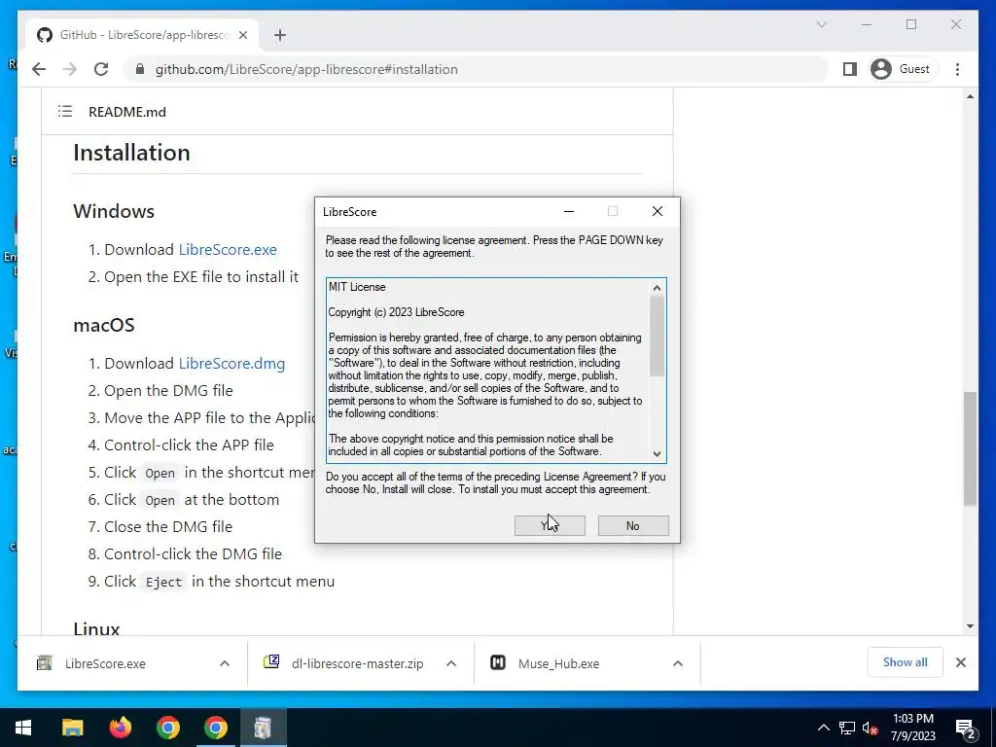Click the 'Open the DMG file' step

(168, 391)
